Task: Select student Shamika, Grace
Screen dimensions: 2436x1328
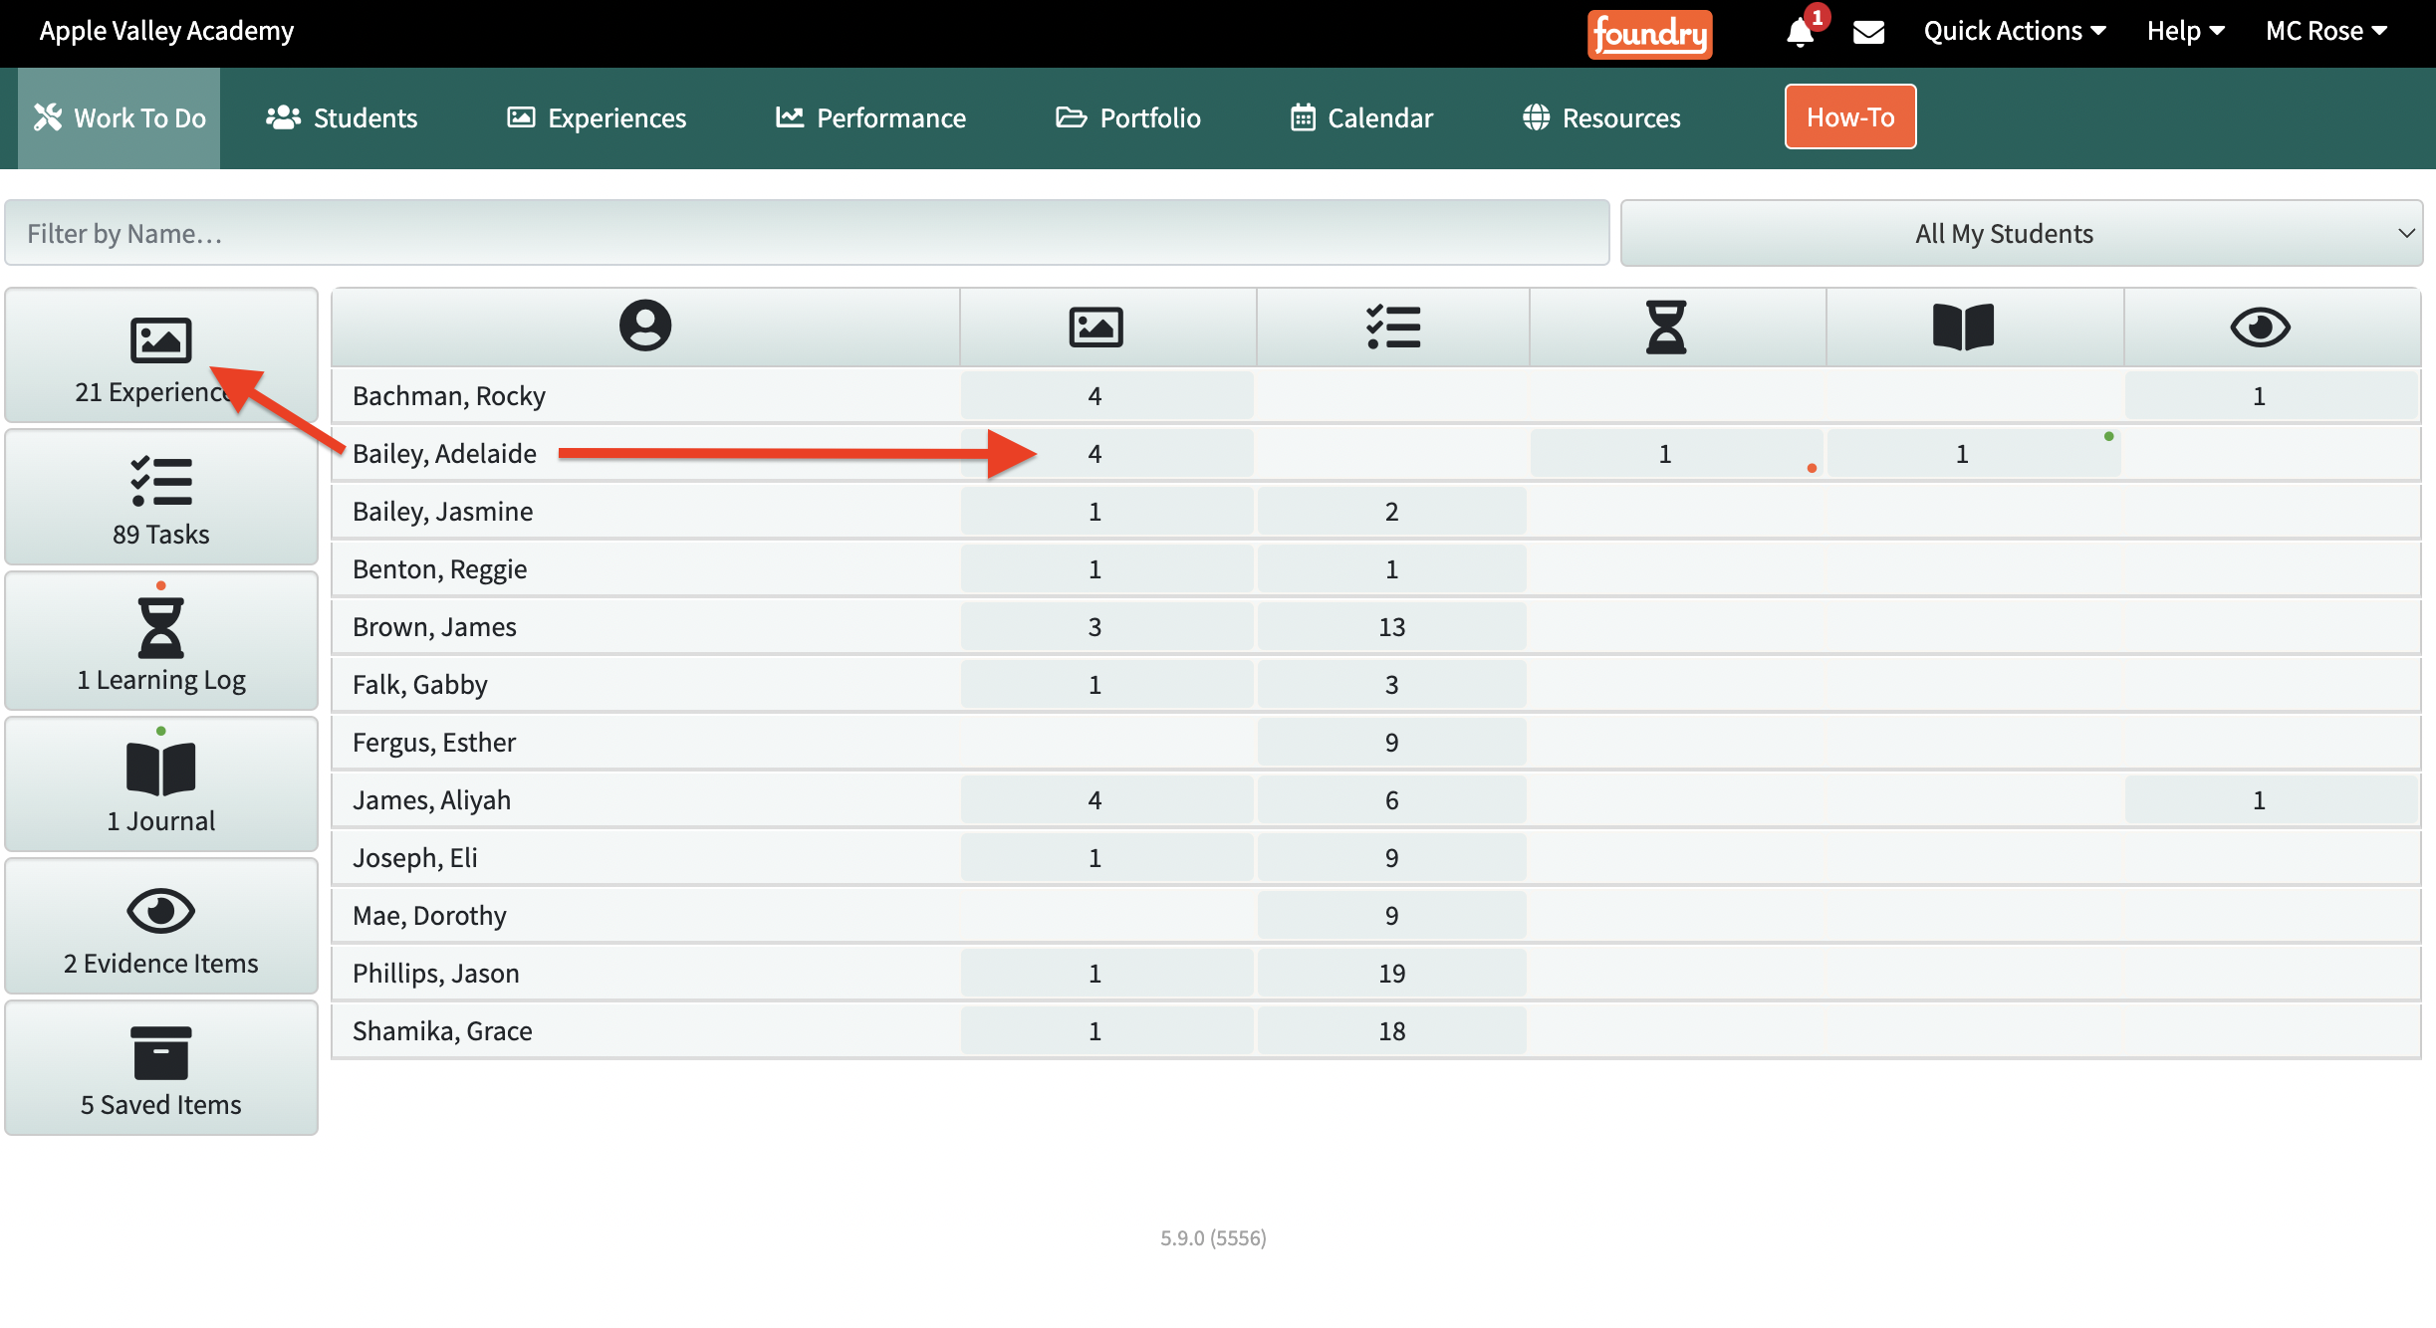Action: pyautogui.click(x=442, y=1031)
